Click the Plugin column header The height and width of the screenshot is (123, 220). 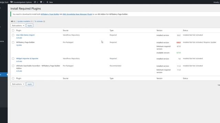(x=19, y=30)
